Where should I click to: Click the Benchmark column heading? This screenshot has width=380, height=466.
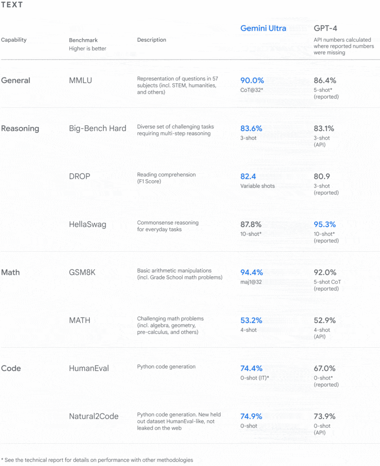click(83, 40)
